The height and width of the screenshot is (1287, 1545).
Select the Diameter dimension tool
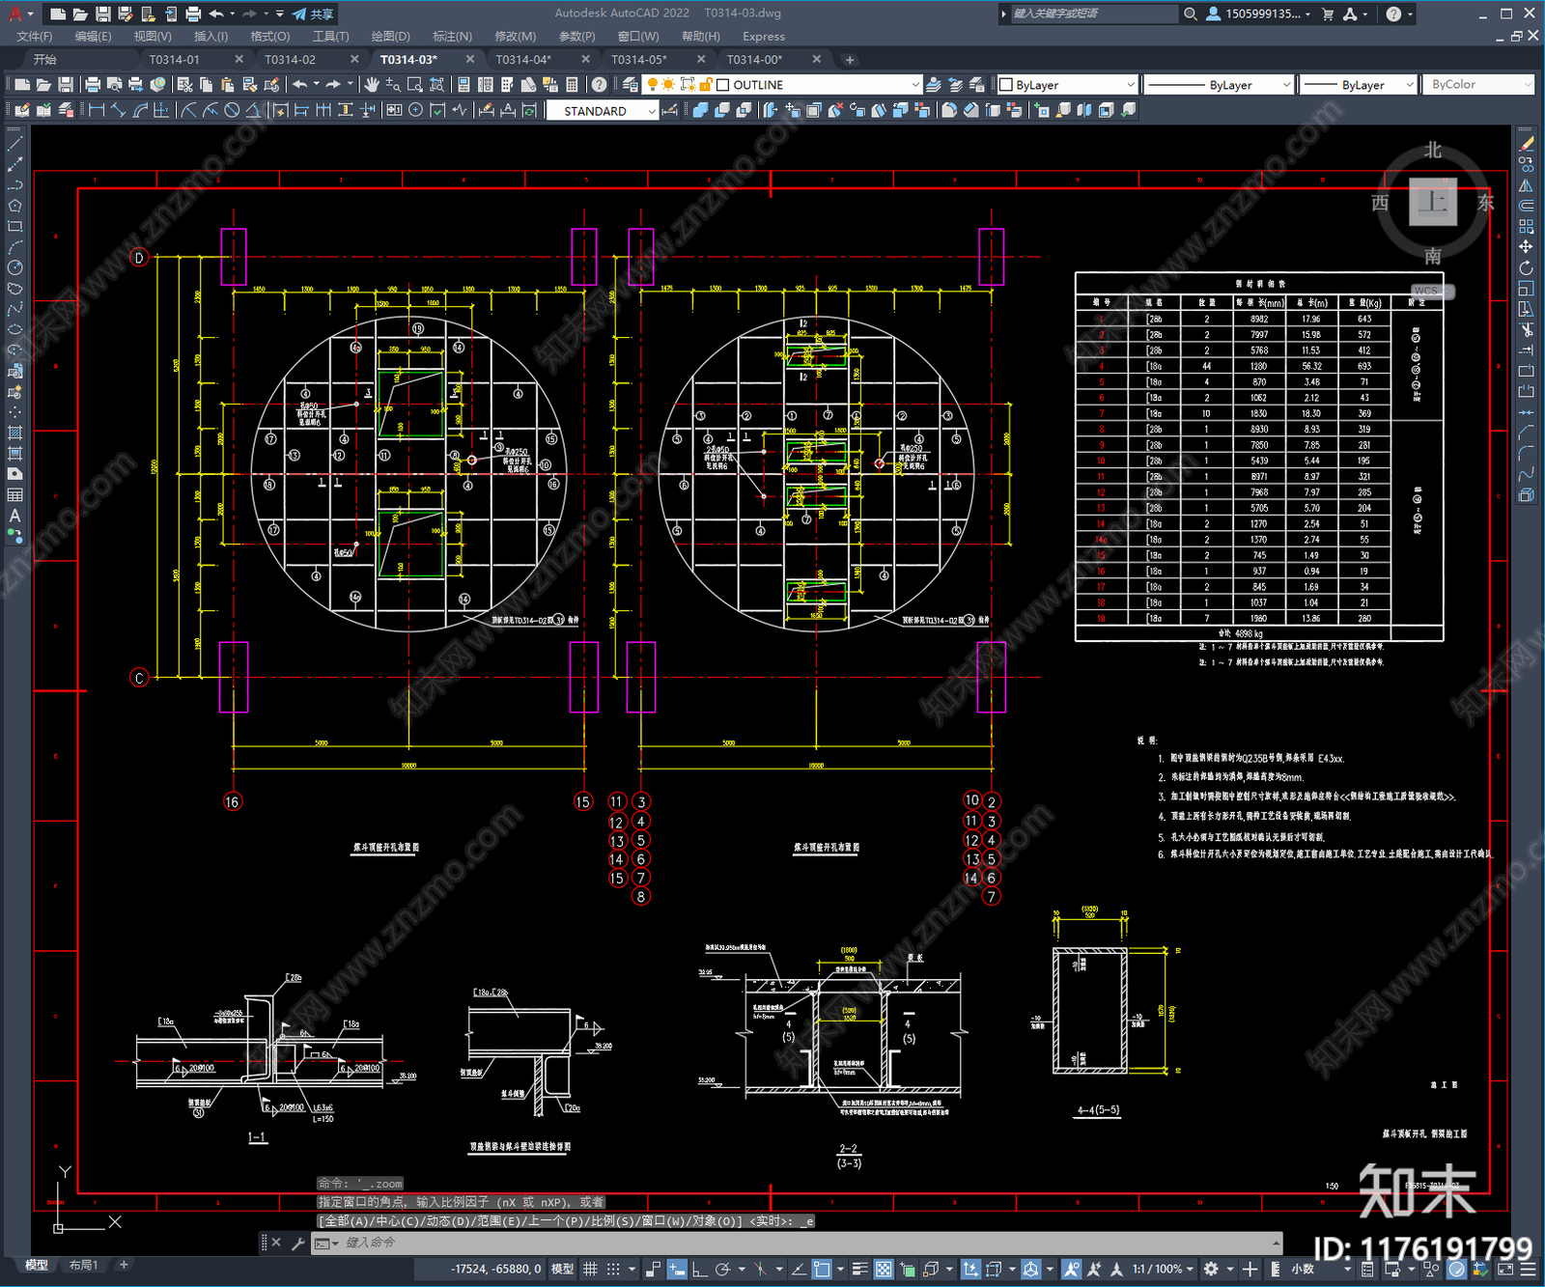click(232, 110)
